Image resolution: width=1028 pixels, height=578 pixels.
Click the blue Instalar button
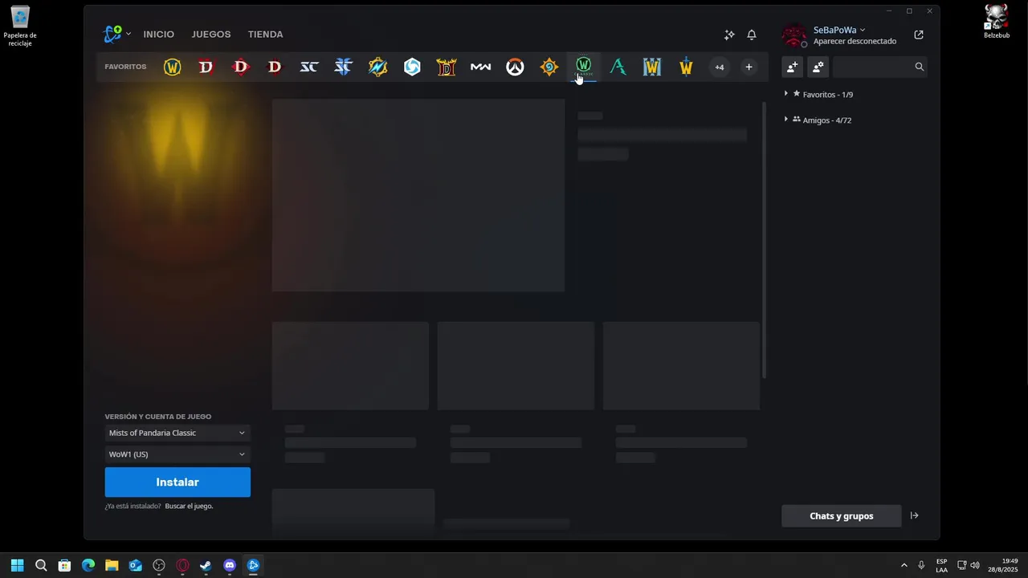177,482
